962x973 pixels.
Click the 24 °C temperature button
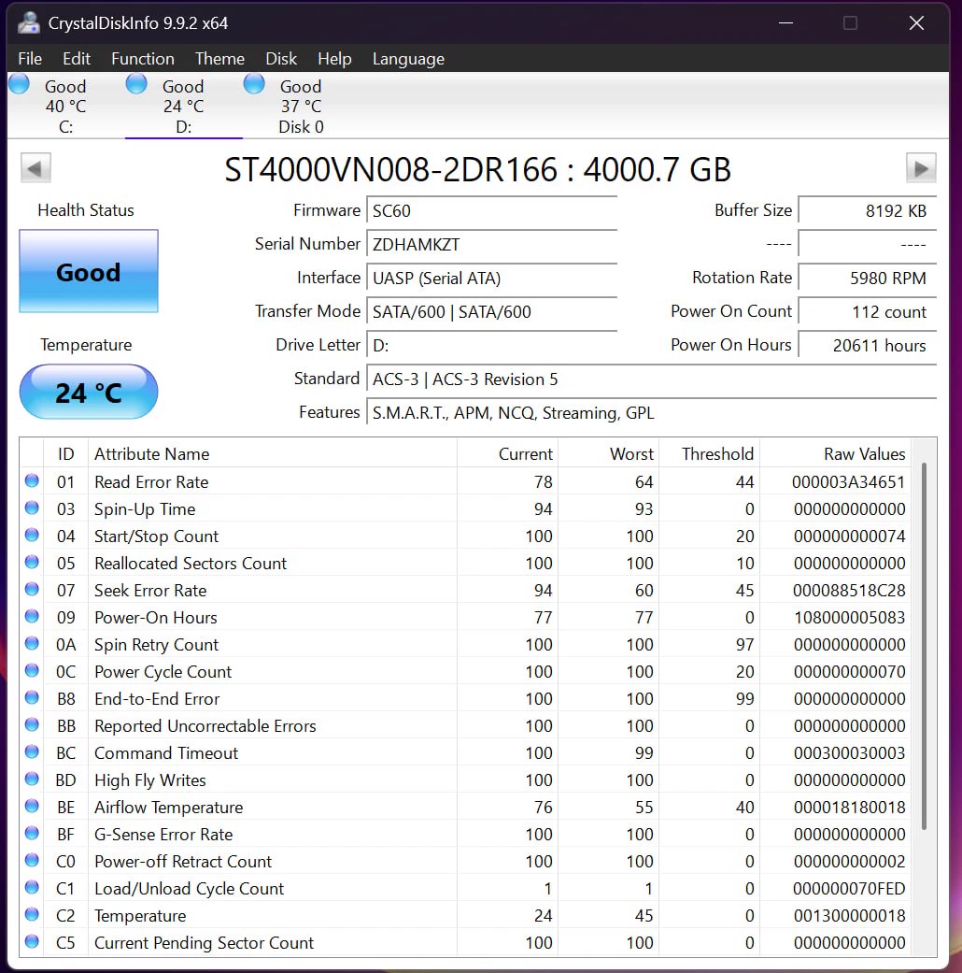(89, 393)
